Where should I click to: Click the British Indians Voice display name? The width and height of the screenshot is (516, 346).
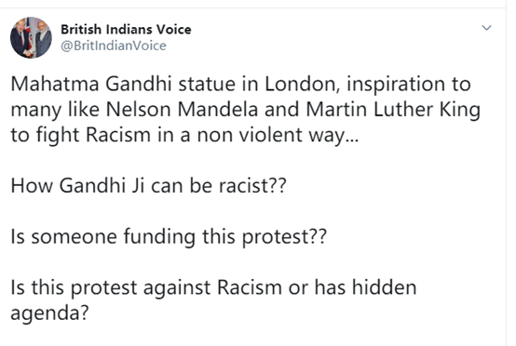tap(126, 30)
